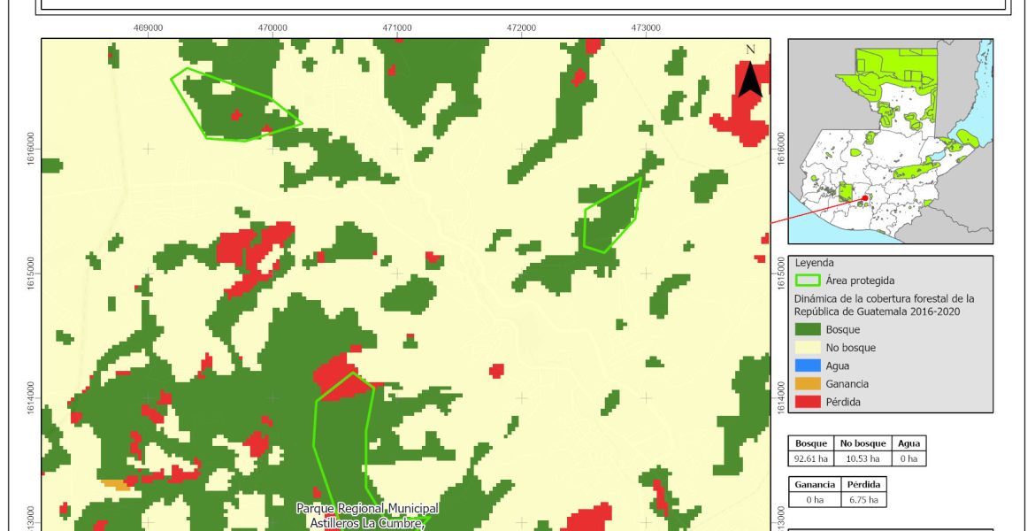Click the green Área protegida legend symbol

tap(808, 281)
